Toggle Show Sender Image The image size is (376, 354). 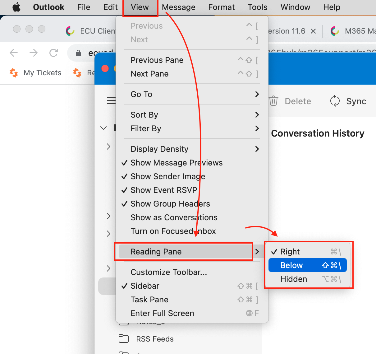point(192,176)
